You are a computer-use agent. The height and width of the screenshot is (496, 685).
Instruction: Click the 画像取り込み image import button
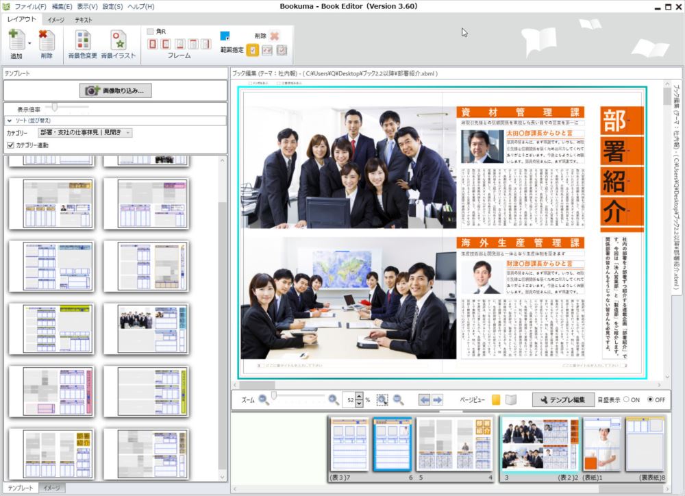[116, 90]
